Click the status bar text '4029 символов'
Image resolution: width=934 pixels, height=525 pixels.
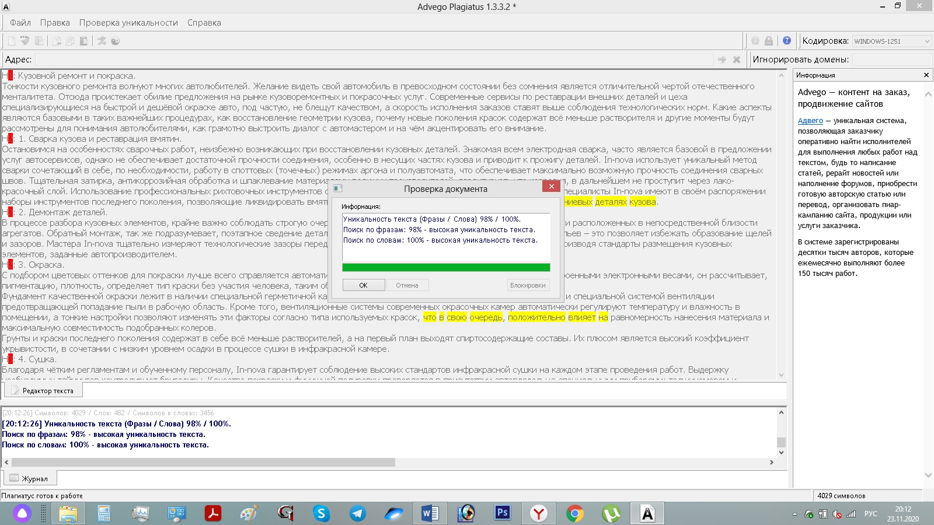841,496
